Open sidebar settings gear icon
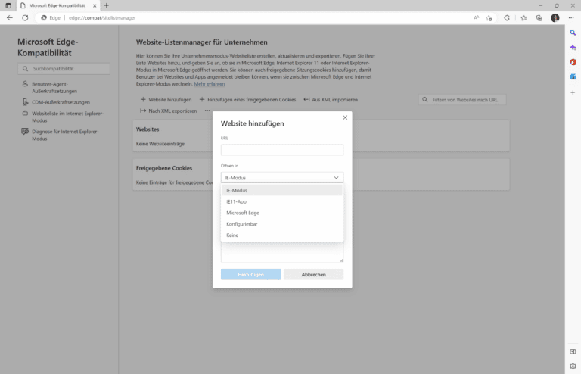 pos(573,366)
